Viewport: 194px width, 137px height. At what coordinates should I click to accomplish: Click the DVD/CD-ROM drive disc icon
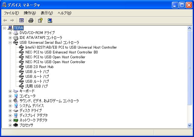16,33
